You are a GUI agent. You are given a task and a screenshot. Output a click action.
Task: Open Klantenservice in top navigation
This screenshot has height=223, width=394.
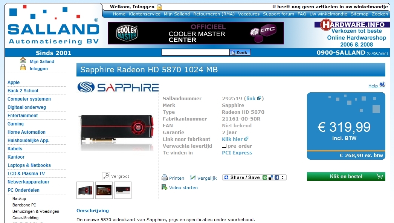[145, 14]
